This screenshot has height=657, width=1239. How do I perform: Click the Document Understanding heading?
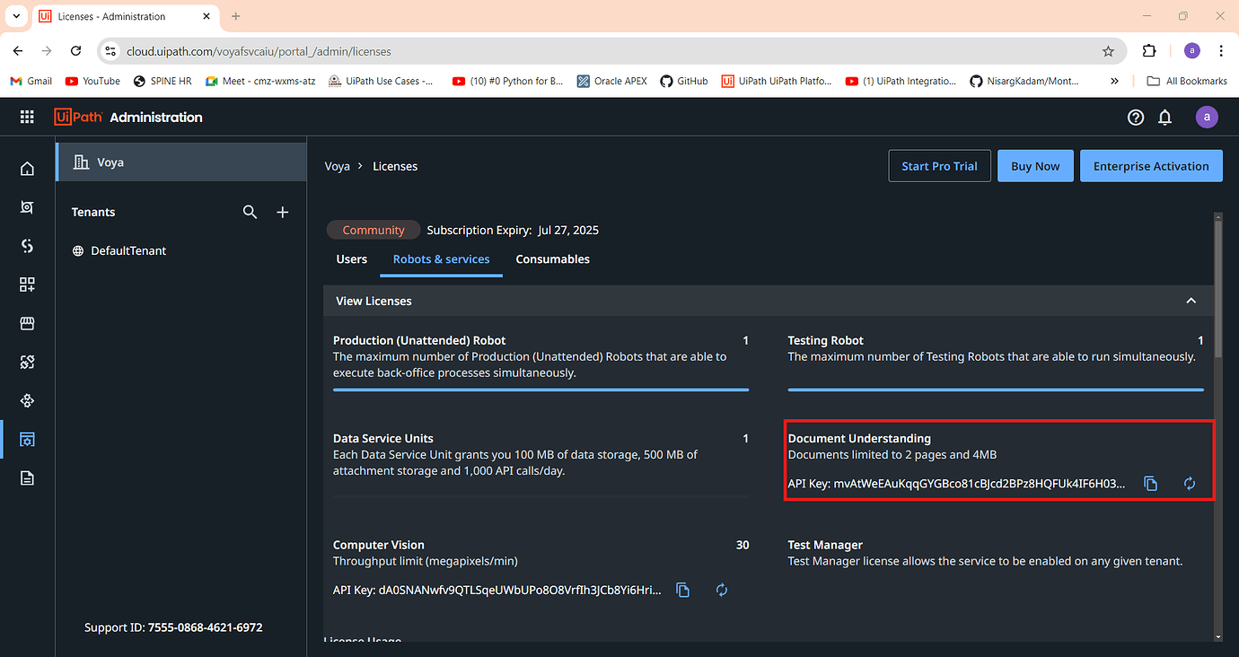pos(859,439)
